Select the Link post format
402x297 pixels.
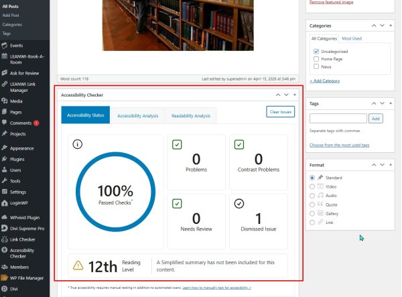(x=312, y=223)
